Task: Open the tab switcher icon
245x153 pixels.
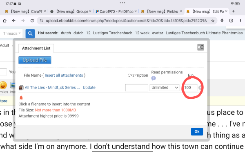Action: 231,21
